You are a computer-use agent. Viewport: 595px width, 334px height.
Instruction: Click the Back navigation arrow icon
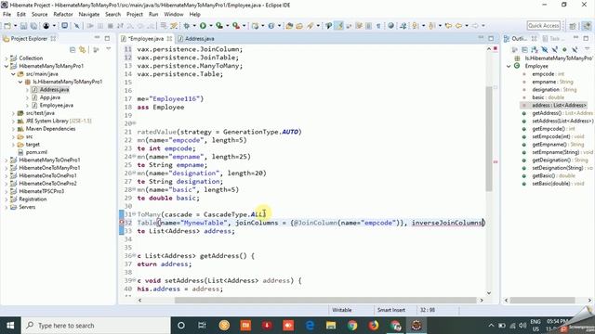(458, 26)
